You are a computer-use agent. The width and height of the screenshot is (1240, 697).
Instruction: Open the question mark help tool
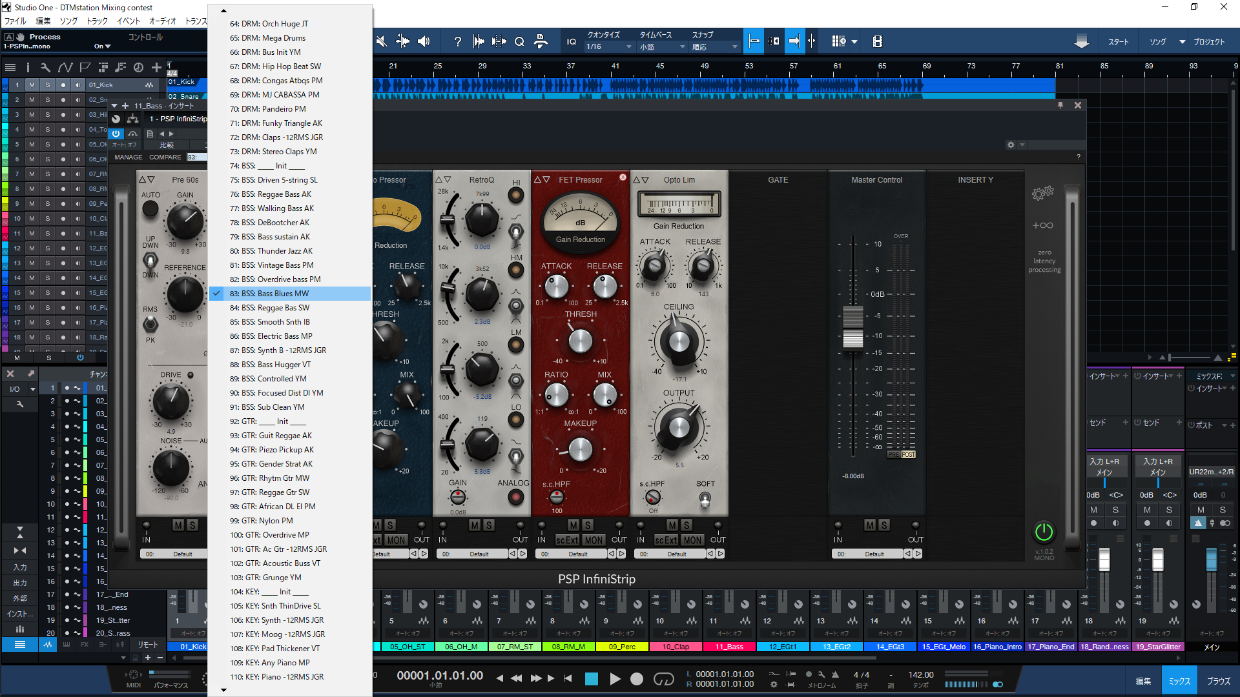click(458, 41)
